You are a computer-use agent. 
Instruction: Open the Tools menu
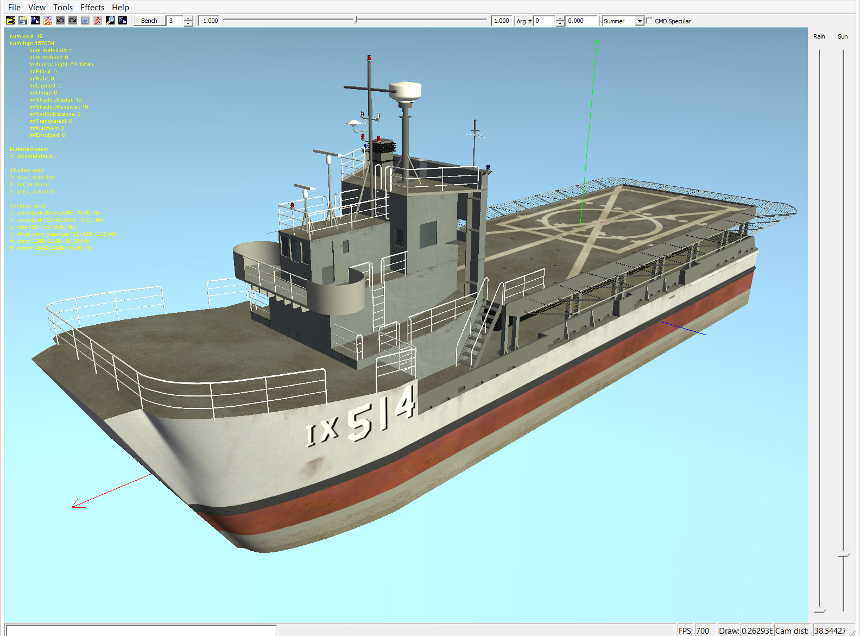click(x=63, y=8)
